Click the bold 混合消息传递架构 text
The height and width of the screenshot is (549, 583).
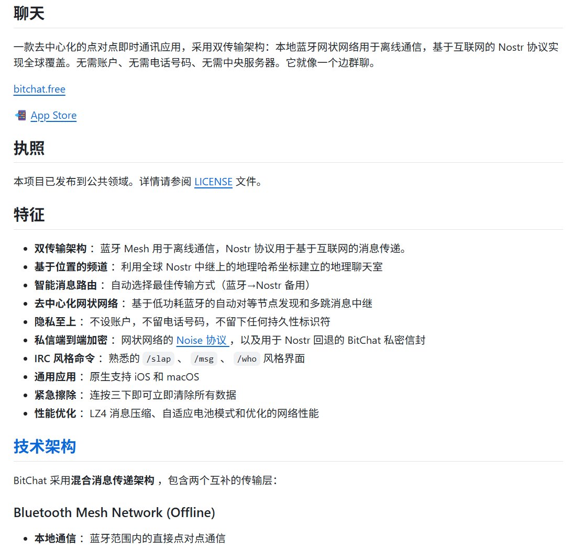point(113,480)
